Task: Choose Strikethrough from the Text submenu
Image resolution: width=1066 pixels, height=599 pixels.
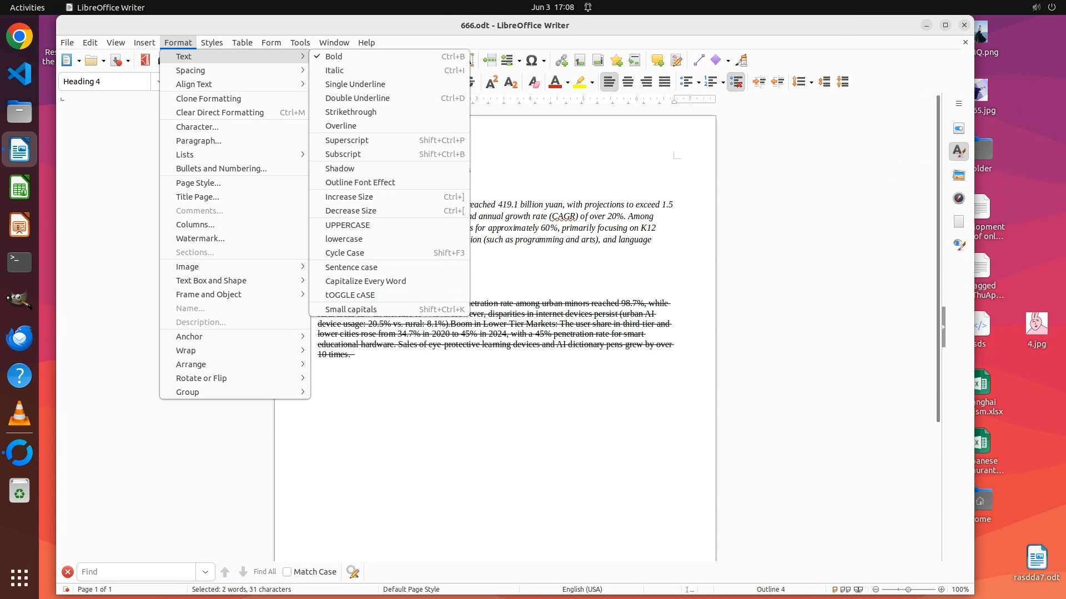Action: click(x=350, y=111)
